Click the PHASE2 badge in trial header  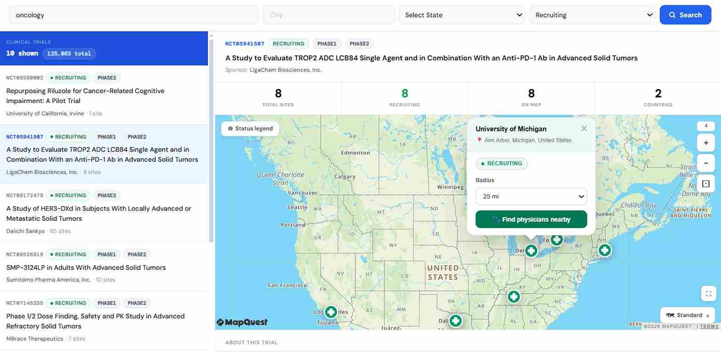pos(359,44)
